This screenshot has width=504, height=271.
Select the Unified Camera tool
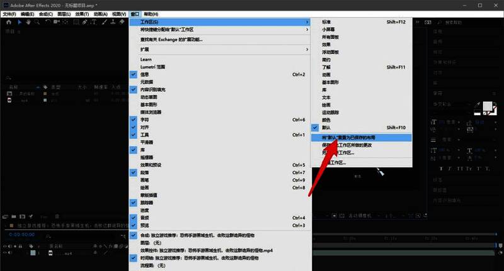57,22
